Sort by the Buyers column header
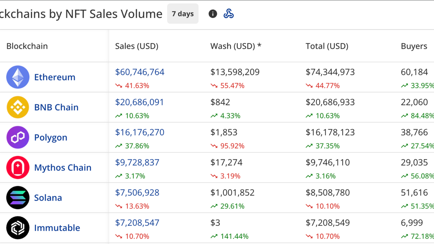 coord(414,46)
